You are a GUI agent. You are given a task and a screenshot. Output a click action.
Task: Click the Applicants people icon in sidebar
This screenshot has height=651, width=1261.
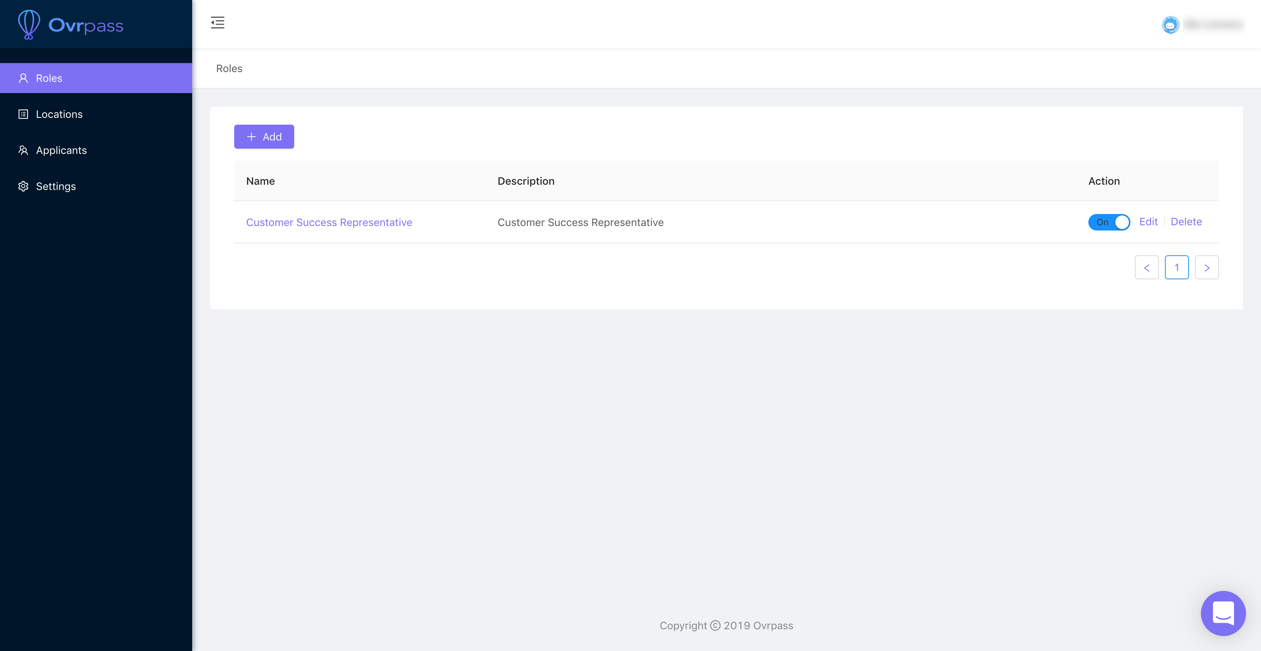tap(23, 151)
